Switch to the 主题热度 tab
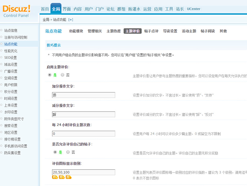The height and width of the screenshot is (186, 247). pyautogui.click(x=114, y=31)
